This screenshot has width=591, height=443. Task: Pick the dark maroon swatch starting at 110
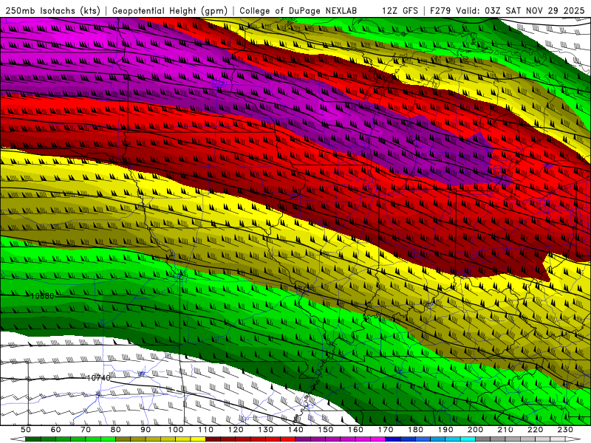(x=213, y=439)
